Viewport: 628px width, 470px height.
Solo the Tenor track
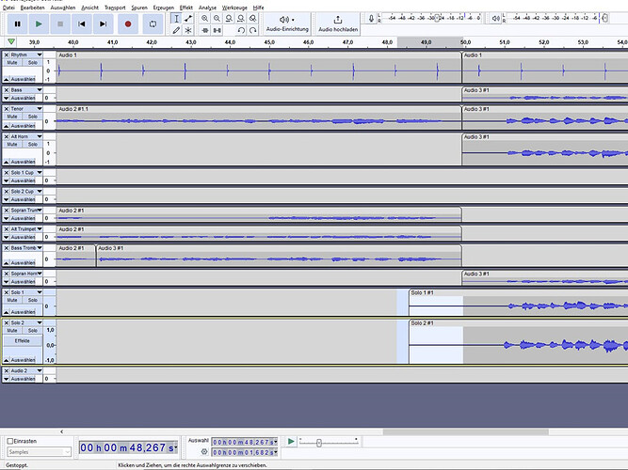coord(33,117)
